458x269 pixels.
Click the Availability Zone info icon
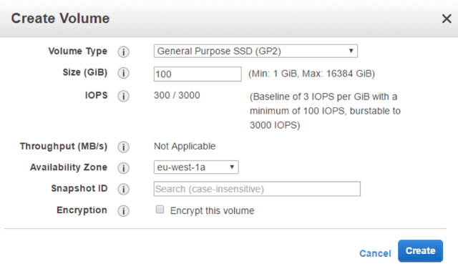(x=124, y=168)
